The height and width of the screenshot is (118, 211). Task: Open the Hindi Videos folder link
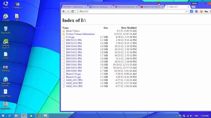pos(73,31)
